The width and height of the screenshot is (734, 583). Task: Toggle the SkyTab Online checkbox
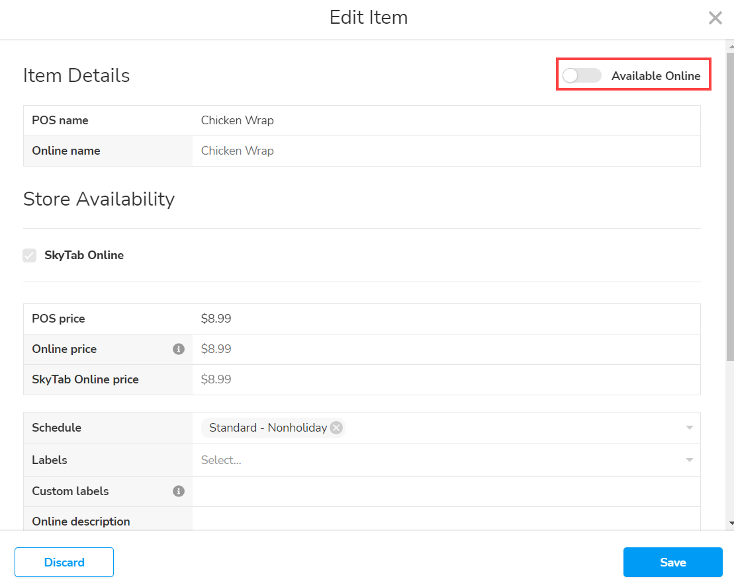(30, 255)
